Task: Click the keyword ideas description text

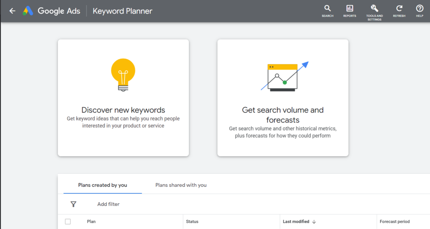Action: pyautogui.click(x=123, y=122)
